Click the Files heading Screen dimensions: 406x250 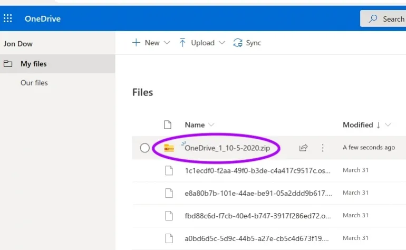pyautogui.click(x=143, y=92)
